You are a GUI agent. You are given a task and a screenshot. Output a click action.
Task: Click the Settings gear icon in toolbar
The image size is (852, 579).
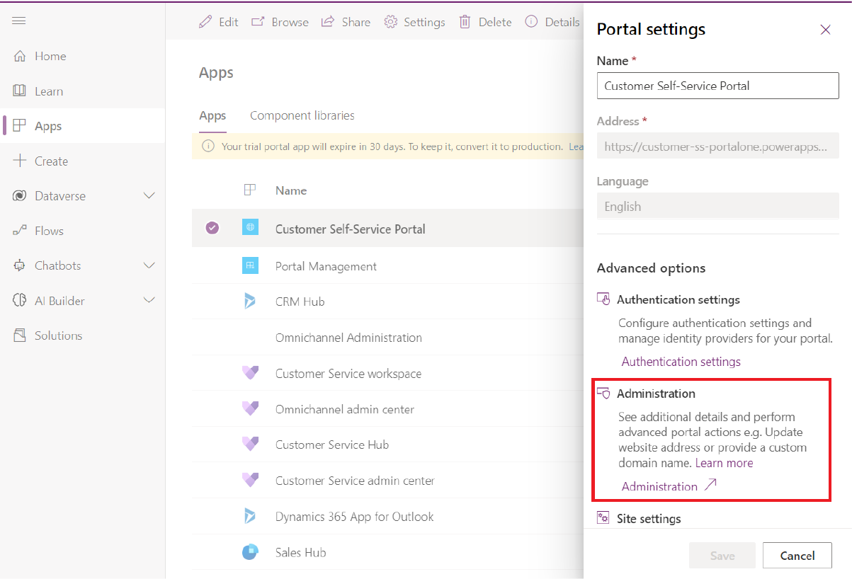coord(391,22)
